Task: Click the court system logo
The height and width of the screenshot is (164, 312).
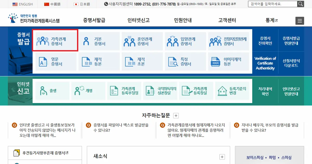Action: (x=34, y=18)
